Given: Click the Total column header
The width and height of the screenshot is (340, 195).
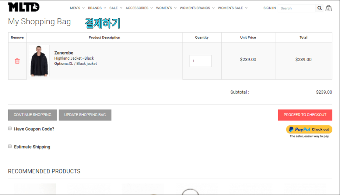Looking at the screenshot, I should 303,37.
